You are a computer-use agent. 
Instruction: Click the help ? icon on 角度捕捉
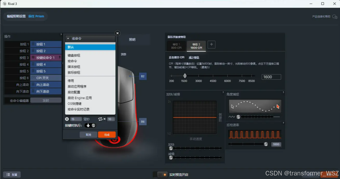[x=283, y=92]
